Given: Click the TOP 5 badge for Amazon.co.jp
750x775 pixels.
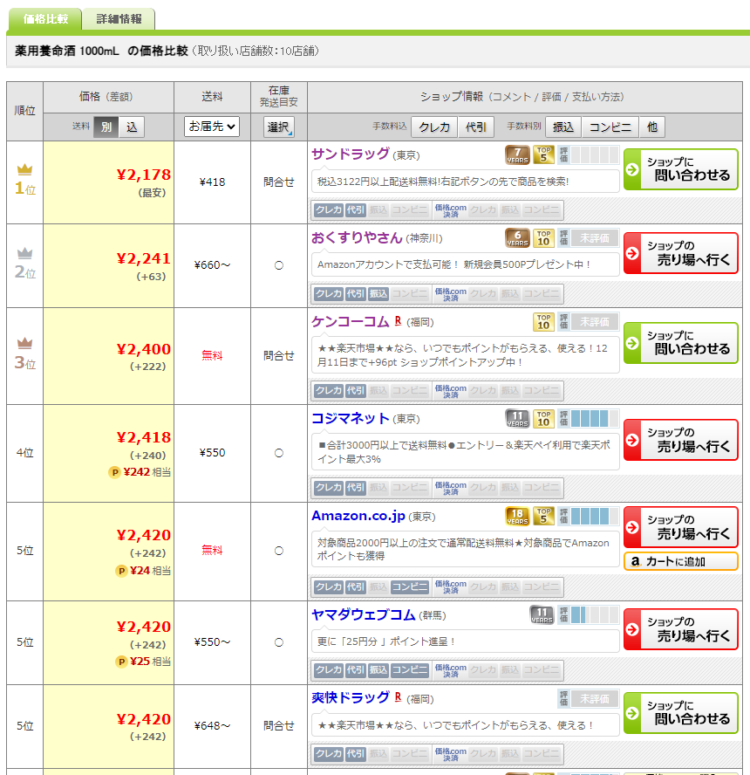Looking at the screenshot, I should coord(543,517).
